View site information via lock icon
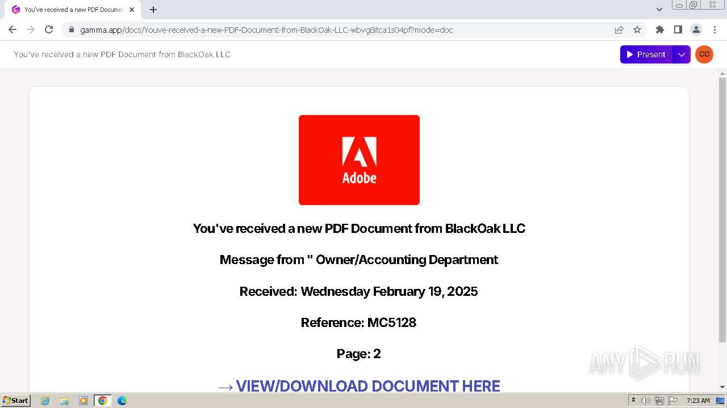The width and height of the screenshot is (727, 408). (x=71, y=29)
